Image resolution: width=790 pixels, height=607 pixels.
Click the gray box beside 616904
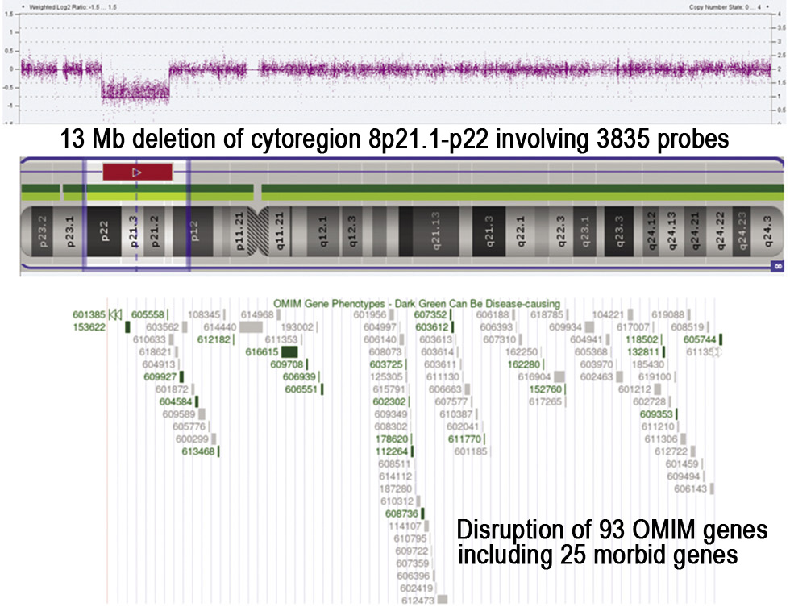click(x=559, y=376)
